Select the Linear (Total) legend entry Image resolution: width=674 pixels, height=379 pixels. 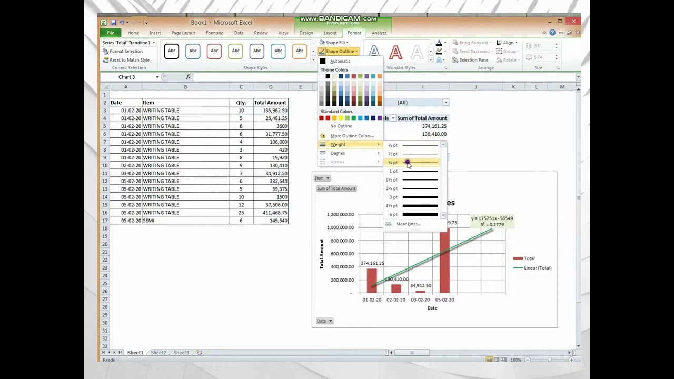click(x=533, y=268)
